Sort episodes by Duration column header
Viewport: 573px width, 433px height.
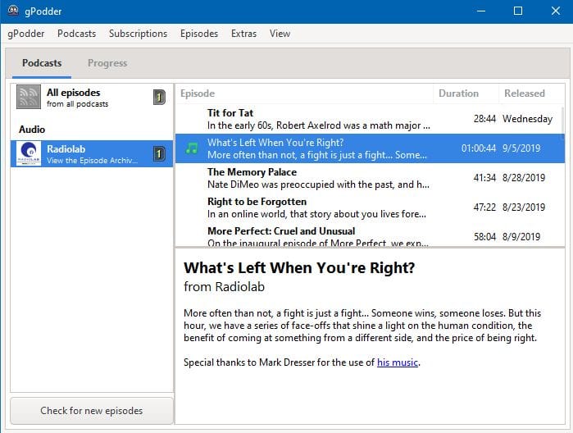click(458, 93)
